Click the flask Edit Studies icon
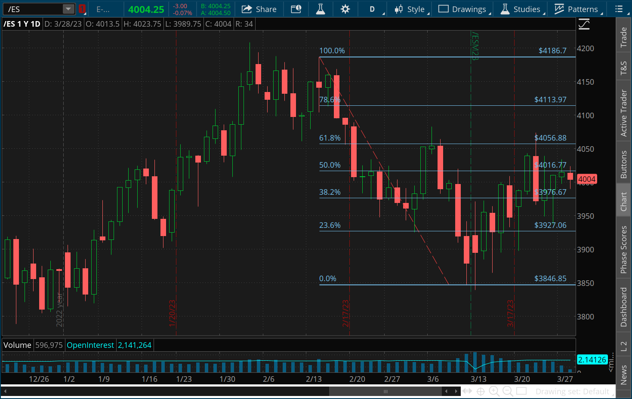632x399 pixels. [x=321, y=9]
